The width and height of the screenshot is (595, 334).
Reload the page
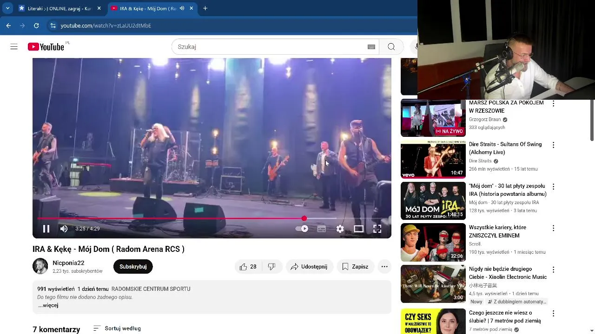[36, 26]
